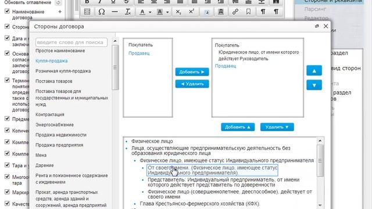Toggle the Дата и заключения checkbox
The image size is (372, 209).
7,38
